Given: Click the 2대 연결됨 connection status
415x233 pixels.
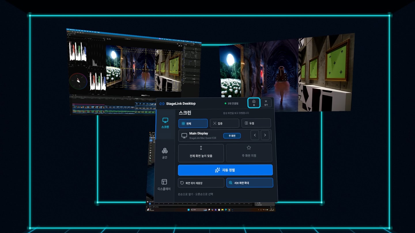Looking at the screenshot, I should coord(231,104).
